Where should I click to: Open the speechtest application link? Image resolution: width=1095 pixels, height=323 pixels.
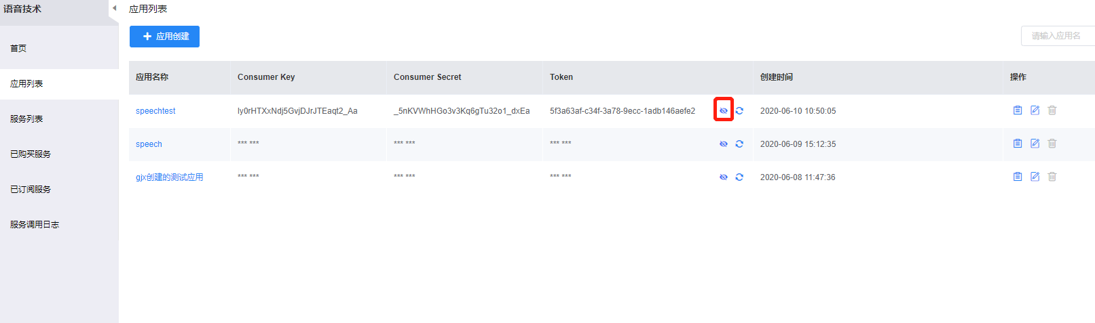pyautogui.click(x=155, y=111)
